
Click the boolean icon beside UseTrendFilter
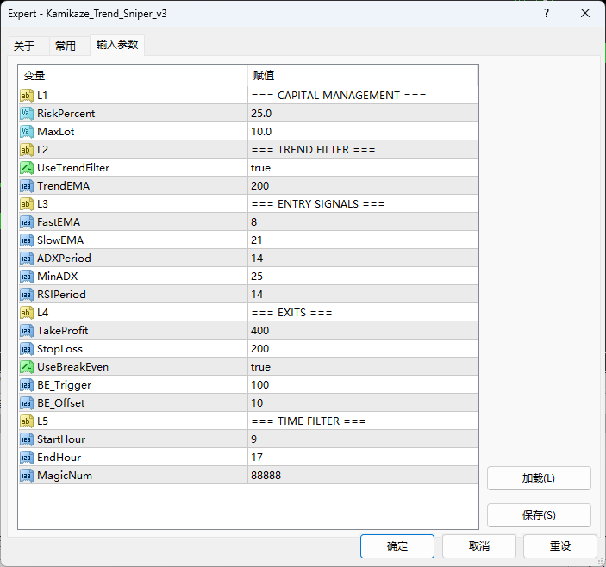[27, 167]
